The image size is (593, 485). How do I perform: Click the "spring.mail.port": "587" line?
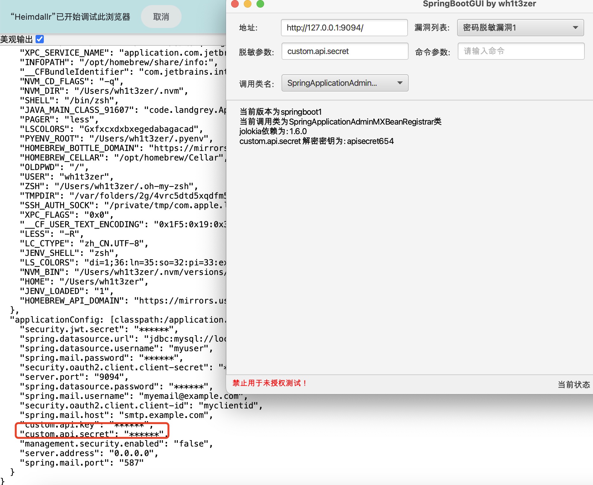point(82,463)
